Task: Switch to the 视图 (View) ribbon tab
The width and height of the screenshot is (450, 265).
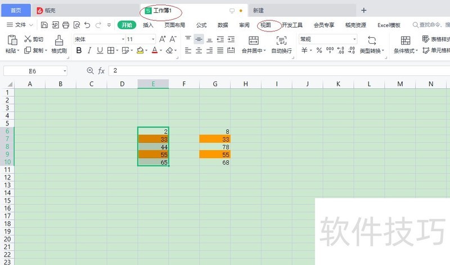Action: [265, 25]
